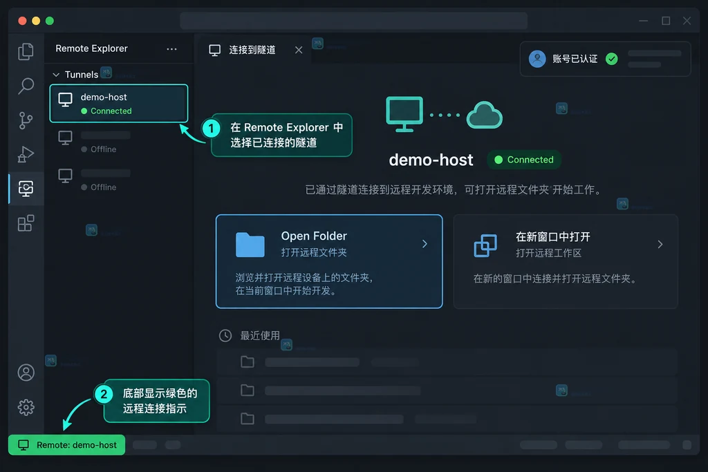Click the Open Folder card
The width and height of the screenshot is (708, 472).
329,261
